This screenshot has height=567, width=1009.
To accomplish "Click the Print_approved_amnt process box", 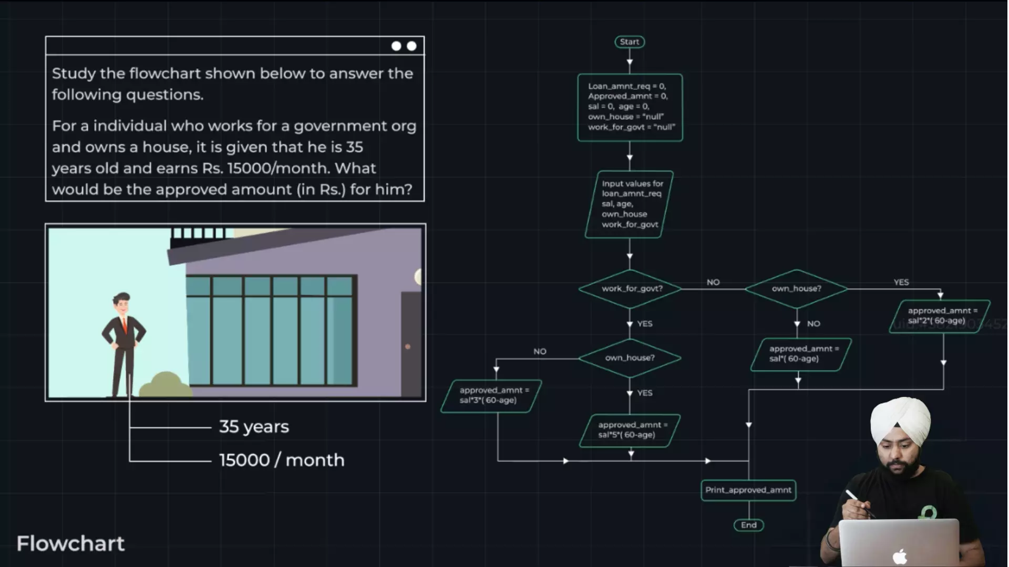I will pyautogui.click(x=748, y=490).
